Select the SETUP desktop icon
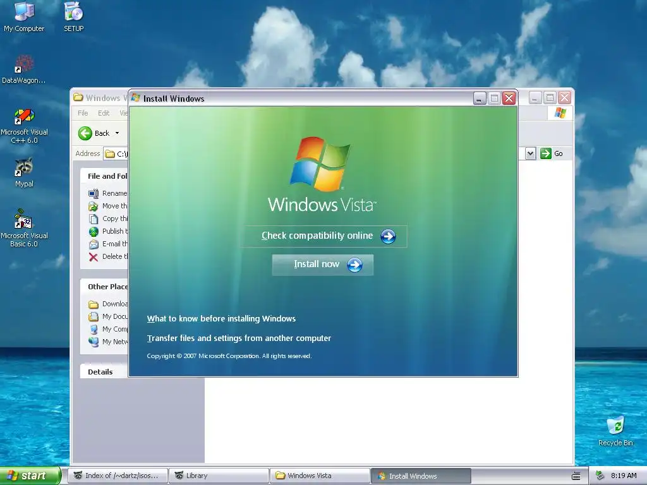This screenshot has width=647, height=485. pyautogui.click(x=73, y=16)
